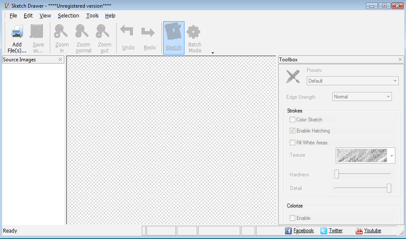Open the Selection menu
Screen dimensions: 406x239
(x=68, y=15)
